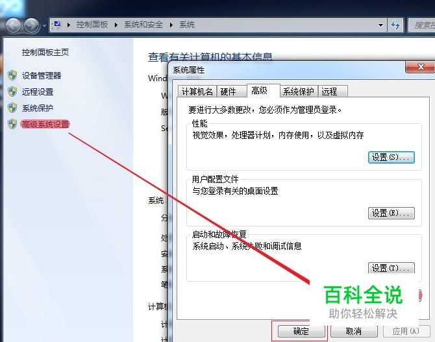The image size is (435, 342).
Task: Open the address bar history dropdown
Action: coord(381,25)
